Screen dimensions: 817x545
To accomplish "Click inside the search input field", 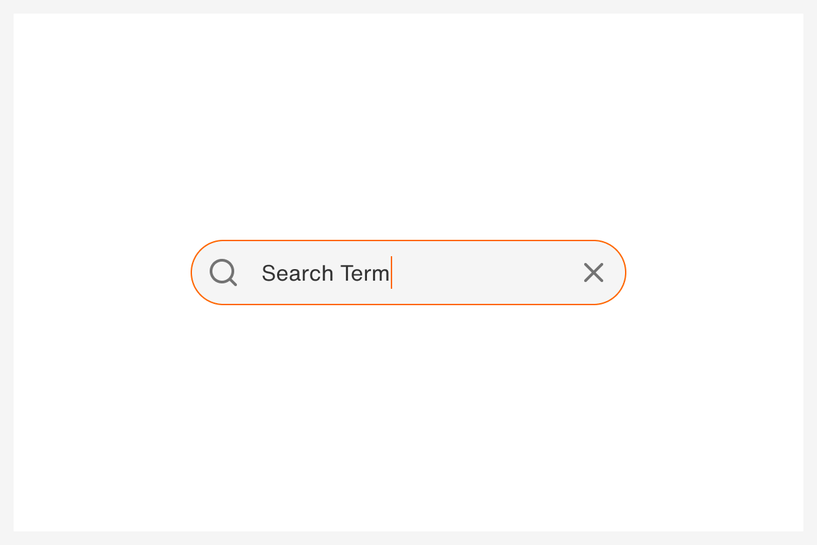I will tap(443, 272).
